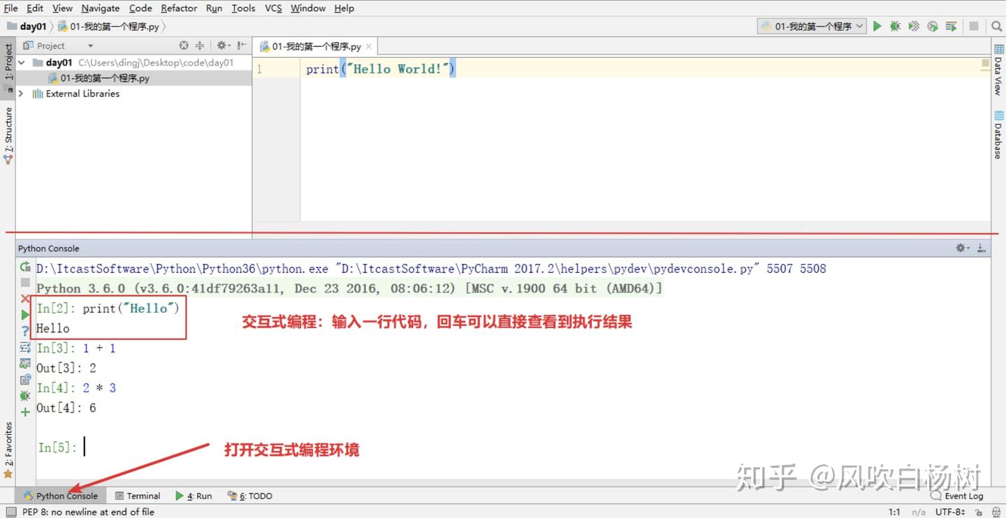Open console help with the question mark icon

[24, 332]
